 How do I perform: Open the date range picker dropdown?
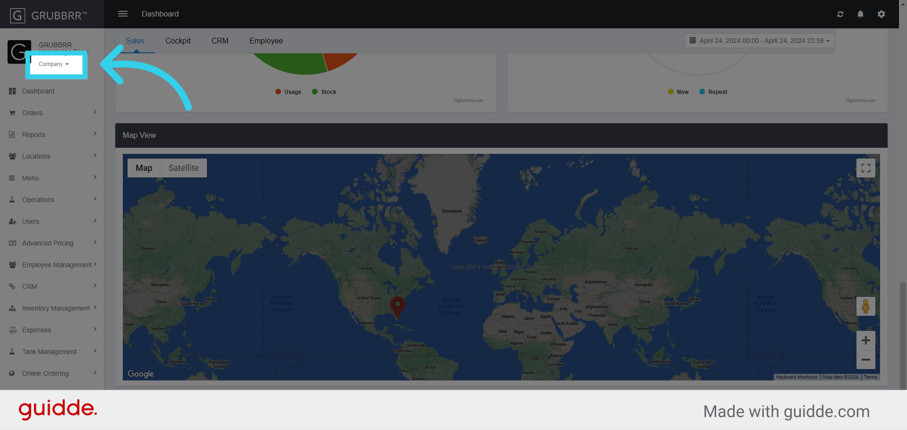pyautogui.click(x=760, y=41)
